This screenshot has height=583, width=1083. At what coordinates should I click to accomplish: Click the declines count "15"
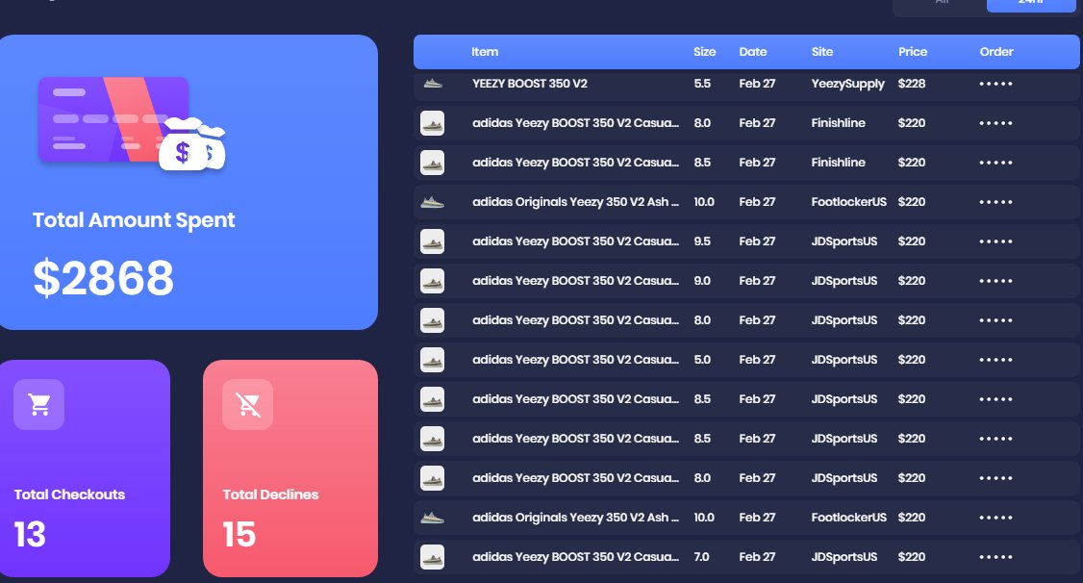click(x=239, y=535)
